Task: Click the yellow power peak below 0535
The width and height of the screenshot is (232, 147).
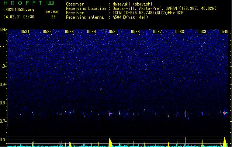Action: point(110,143)
